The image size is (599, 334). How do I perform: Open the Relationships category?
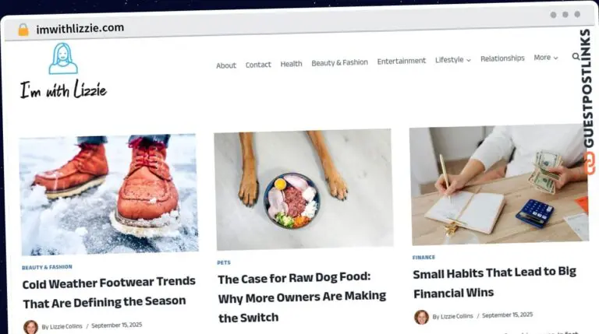[x=502, y=58]
